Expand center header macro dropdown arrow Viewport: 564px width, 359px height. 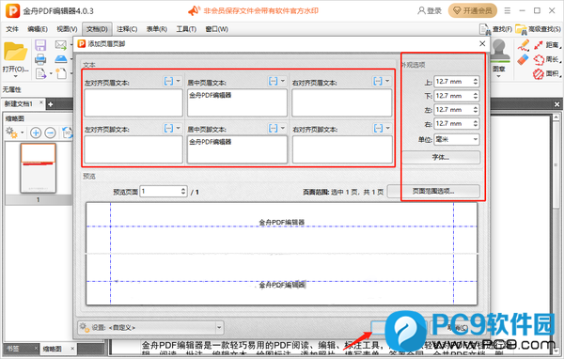pos(283,81)
